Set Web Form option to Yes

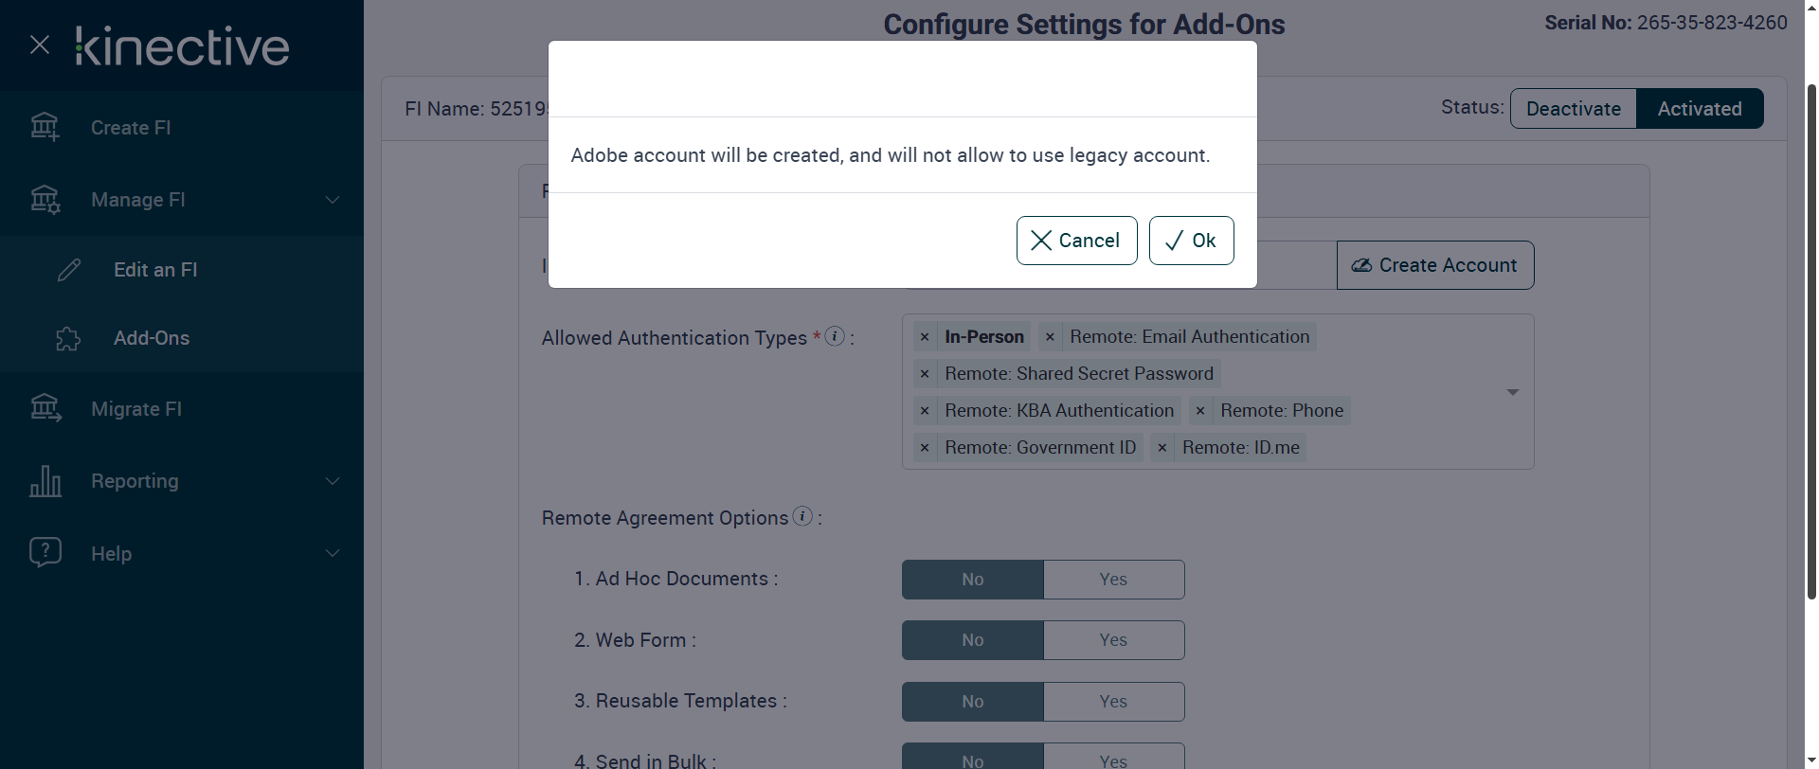(1113, 640)
